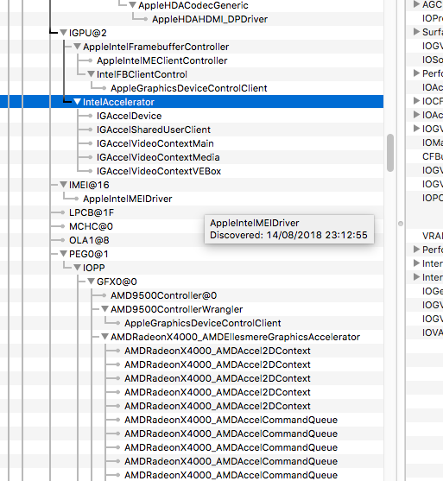Click the tree pane vertical scrollbar thumb
443x481 pixels.
coord(390,153)
